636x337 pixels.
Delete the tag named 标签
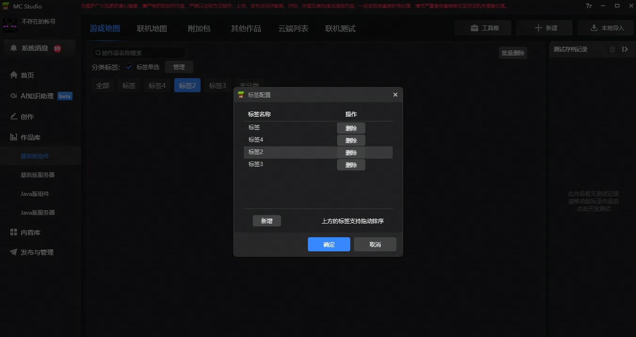[x=351, y=128]
